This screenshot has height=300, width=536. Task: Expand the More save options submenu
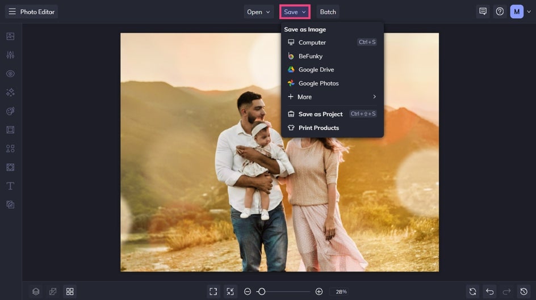[332, 97]
